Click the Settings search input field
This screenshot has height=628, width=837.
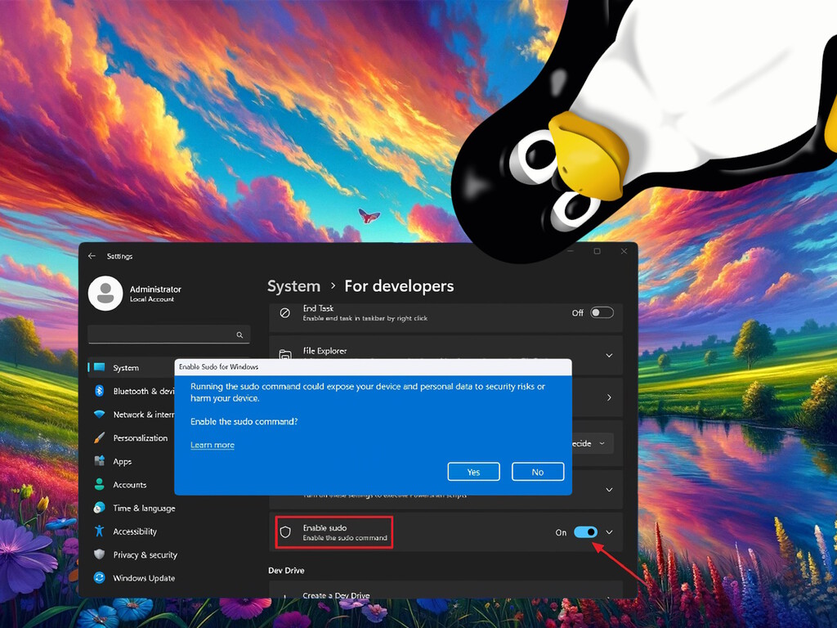click(x=159, y=335)
